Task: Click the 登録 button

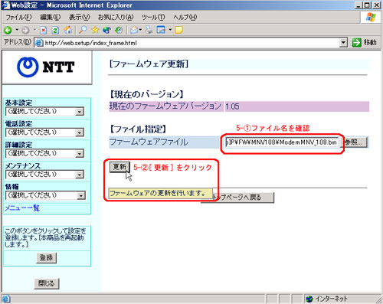Action: click(x=46, y=257)
